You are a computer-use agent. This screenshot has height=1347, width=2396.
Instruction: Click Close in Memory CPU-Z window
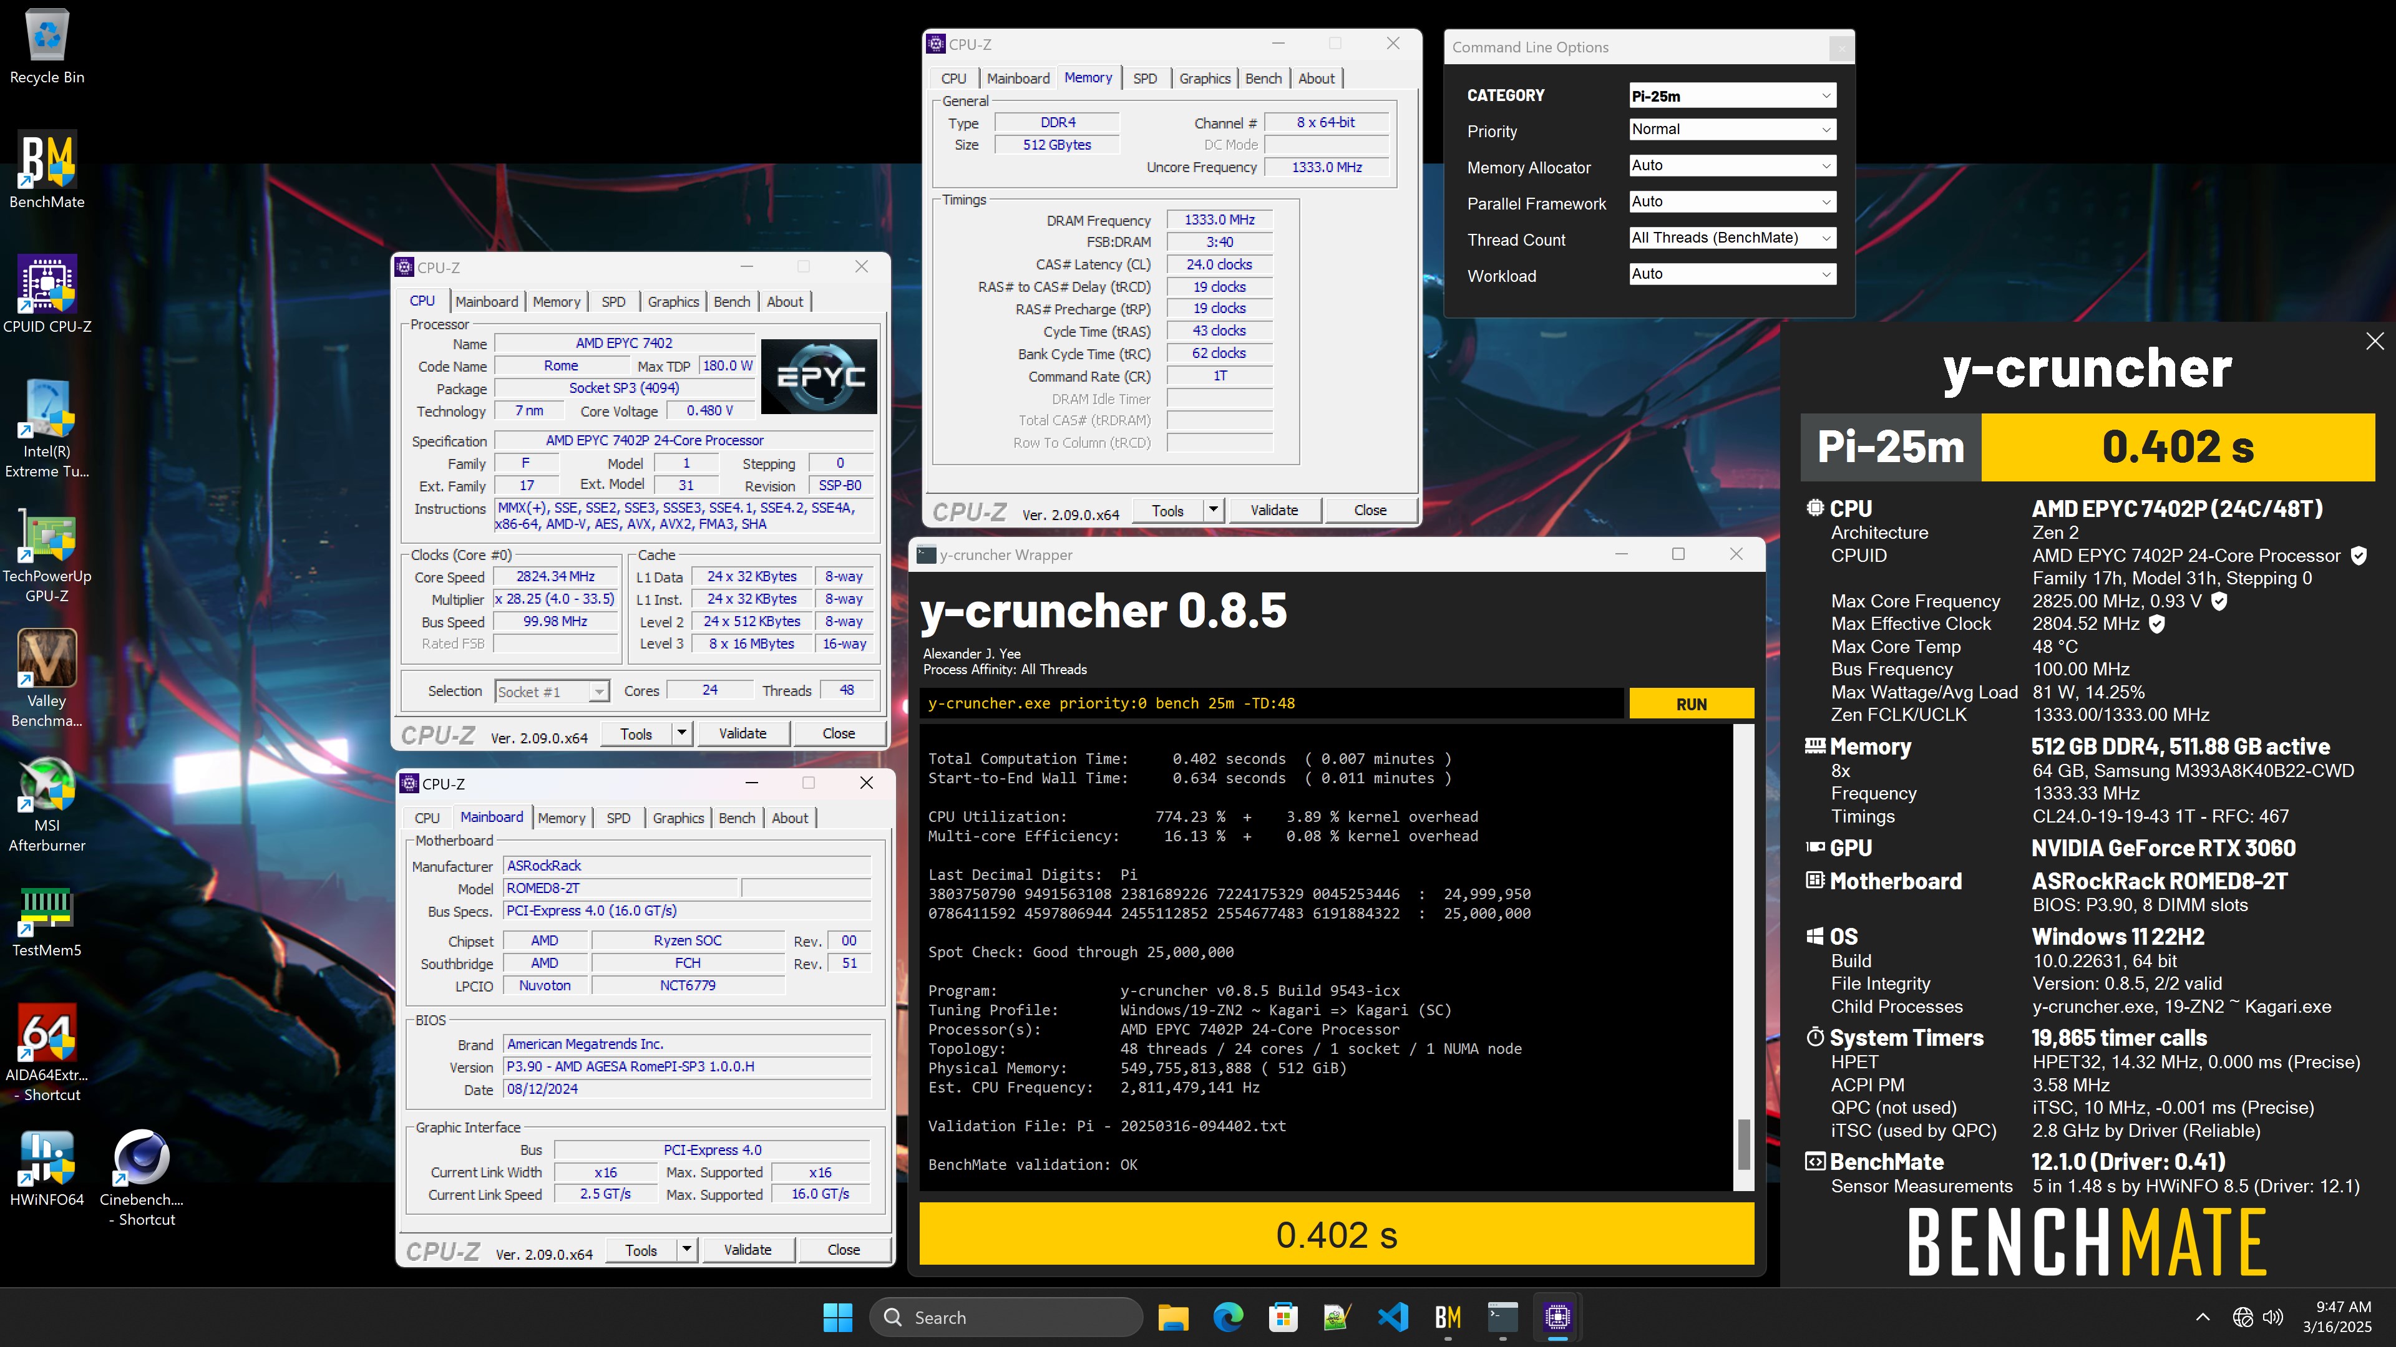point(1370,509)
